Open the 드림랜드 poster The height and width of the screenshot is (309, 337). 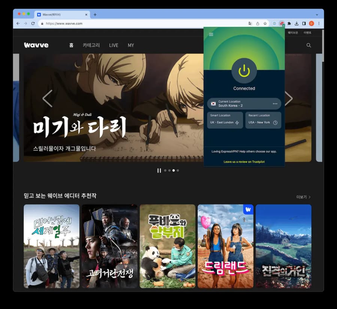click(x=225, y=246)
